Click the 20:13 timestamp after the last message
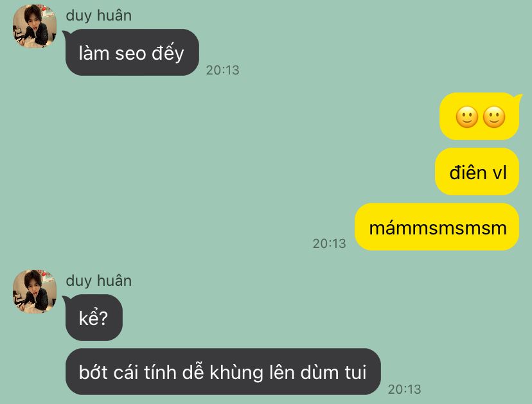 click(x=404, y=389)
